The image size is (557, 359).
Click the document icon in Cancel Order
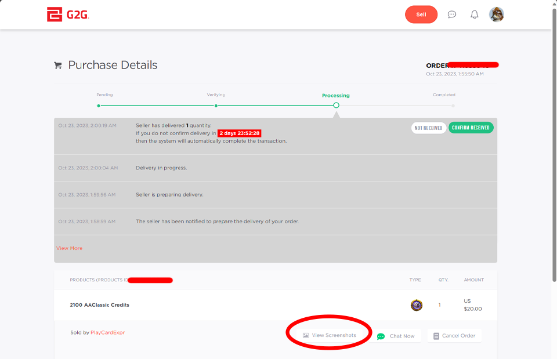click(435, 335)
